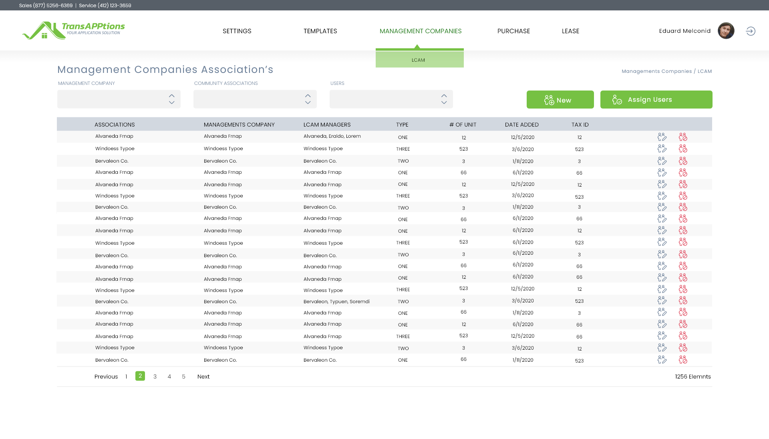This screenshot has width=769, height=439.
Task: Click the logout arrow icon
Action: click(x=751, y=31)
